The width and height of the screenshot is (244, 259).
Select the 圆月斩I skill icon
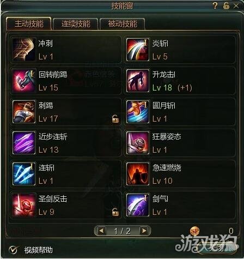(x=138, y=112)
